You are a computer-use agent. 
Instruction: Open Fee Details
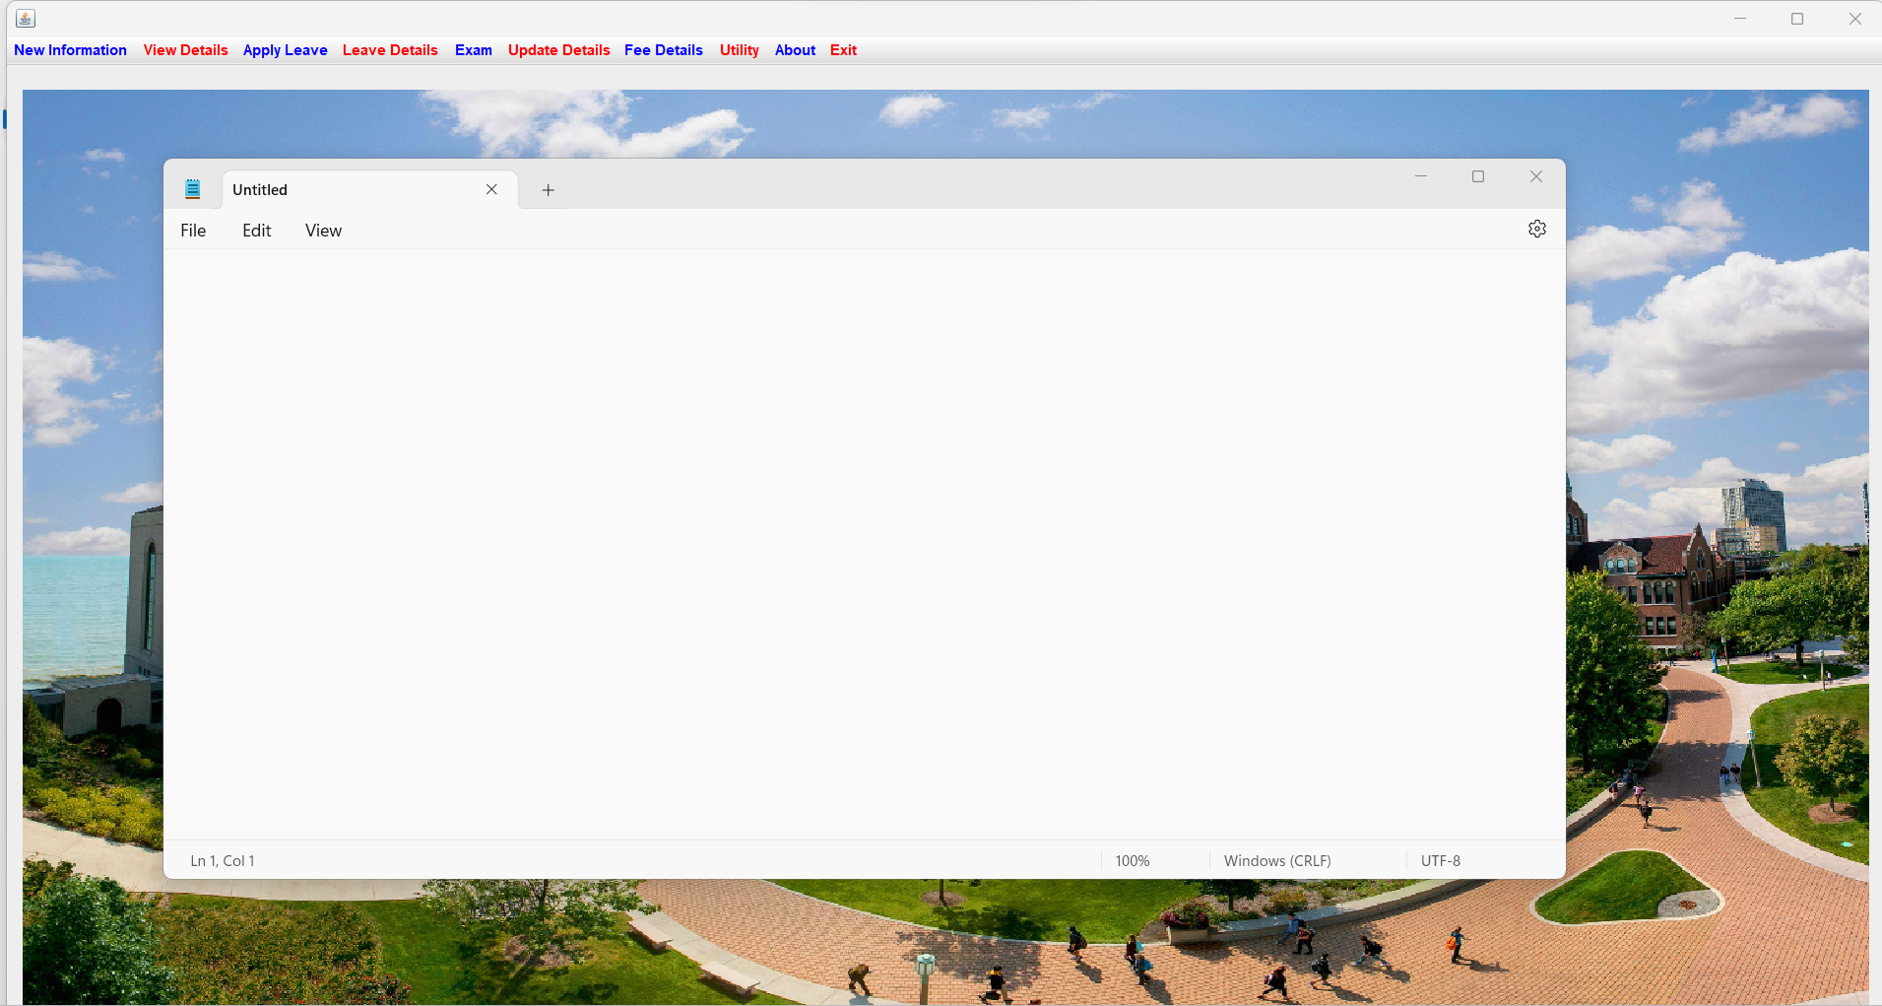(663, 49)
